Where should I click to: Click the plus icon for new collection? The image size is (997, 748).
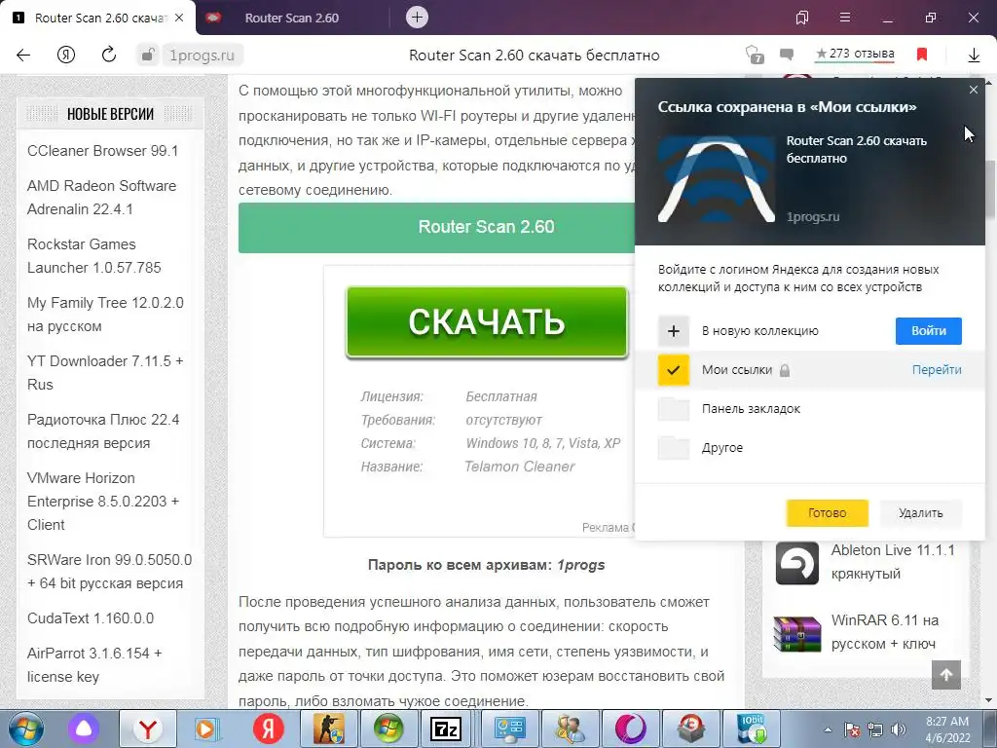(x=674, y=331)
